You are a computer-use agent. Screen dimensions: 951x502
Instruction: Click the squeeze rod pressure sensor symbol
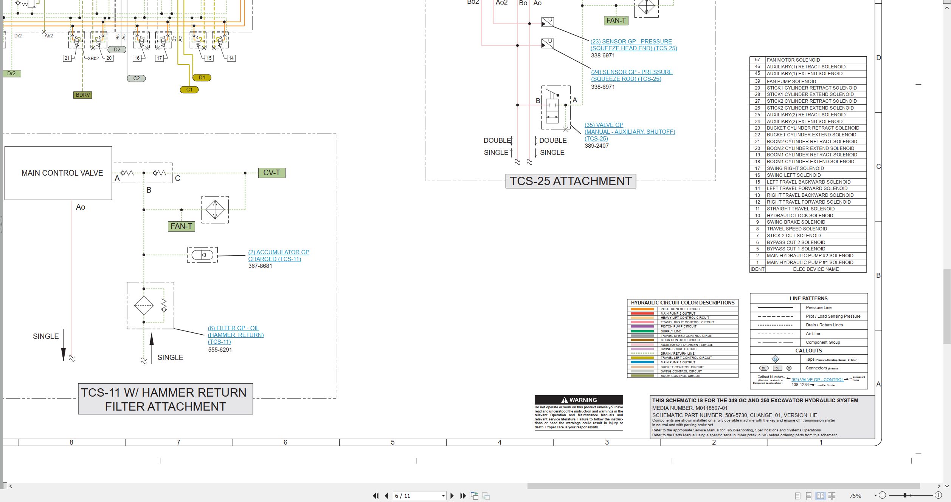548,43
